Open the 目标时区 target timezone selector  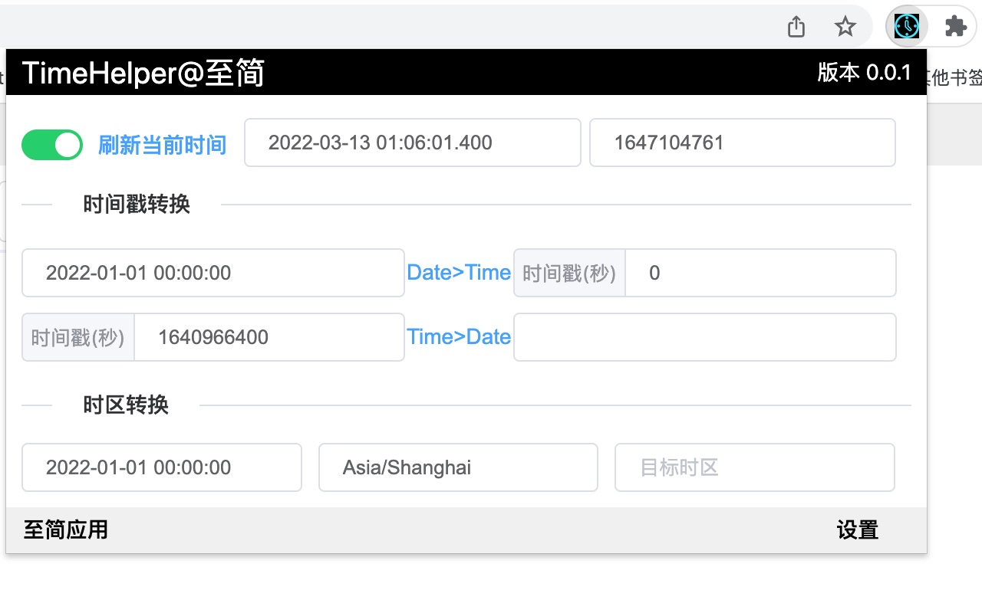coord(754,467)
